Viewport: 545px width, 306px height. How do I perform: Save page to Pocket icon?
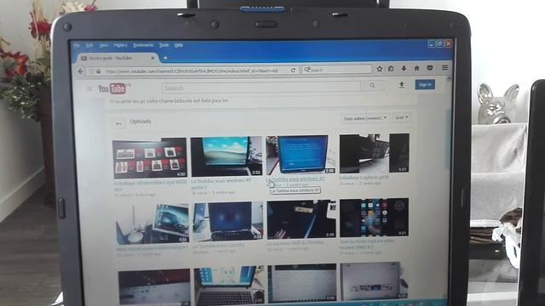430,68
